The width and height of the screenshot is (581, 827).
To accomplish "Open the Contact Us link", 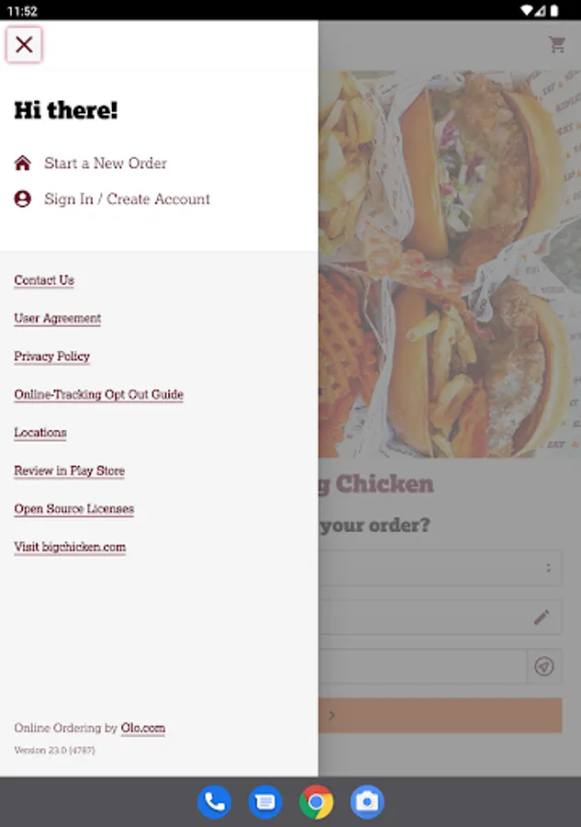I will coord(44,280).
